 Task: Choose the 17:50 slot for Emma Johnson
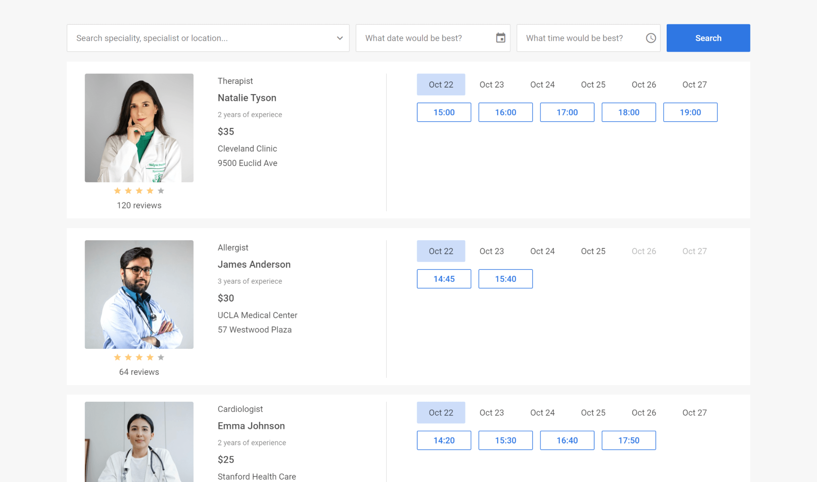point(628,440)
